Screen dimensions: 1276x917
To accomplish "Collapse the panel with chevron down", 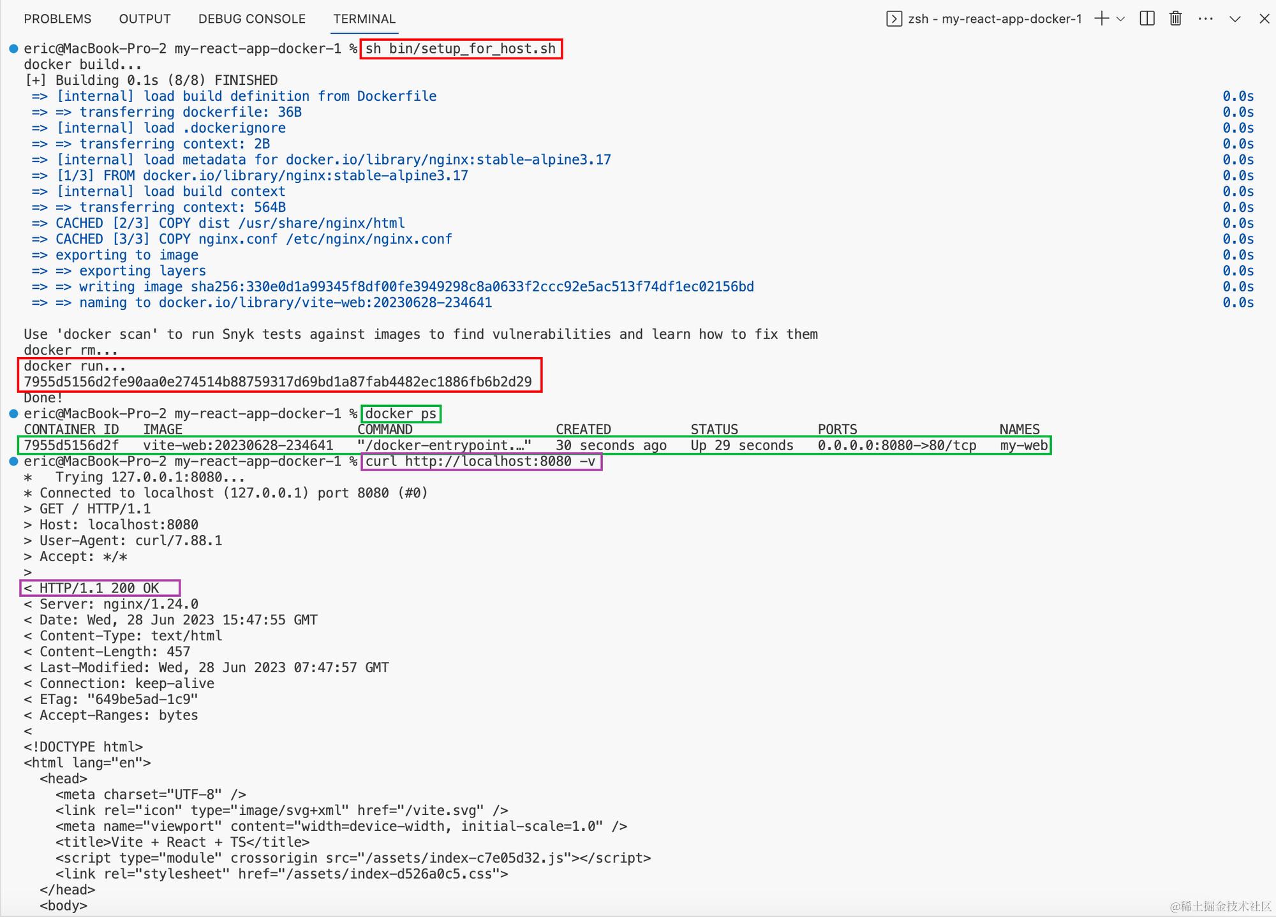I will coord(1235,19).
